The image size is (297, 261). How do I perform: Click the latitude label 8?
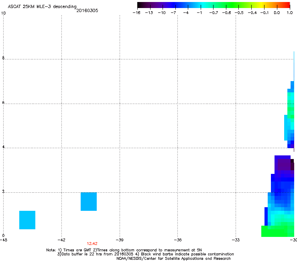3,58
